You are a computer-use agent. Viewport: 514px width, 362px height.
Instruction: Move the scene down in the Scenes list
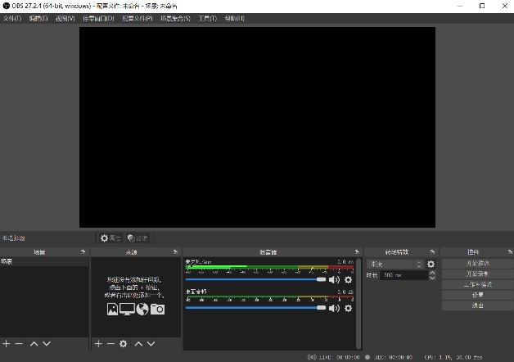coord(47,344)
